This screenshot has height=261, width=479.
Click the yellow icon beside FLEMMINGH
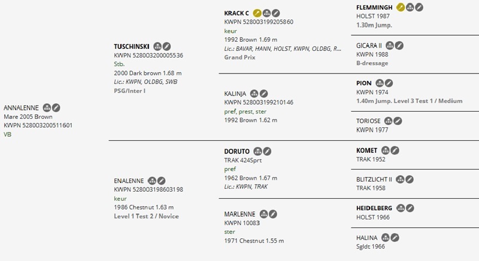[401, 7]
